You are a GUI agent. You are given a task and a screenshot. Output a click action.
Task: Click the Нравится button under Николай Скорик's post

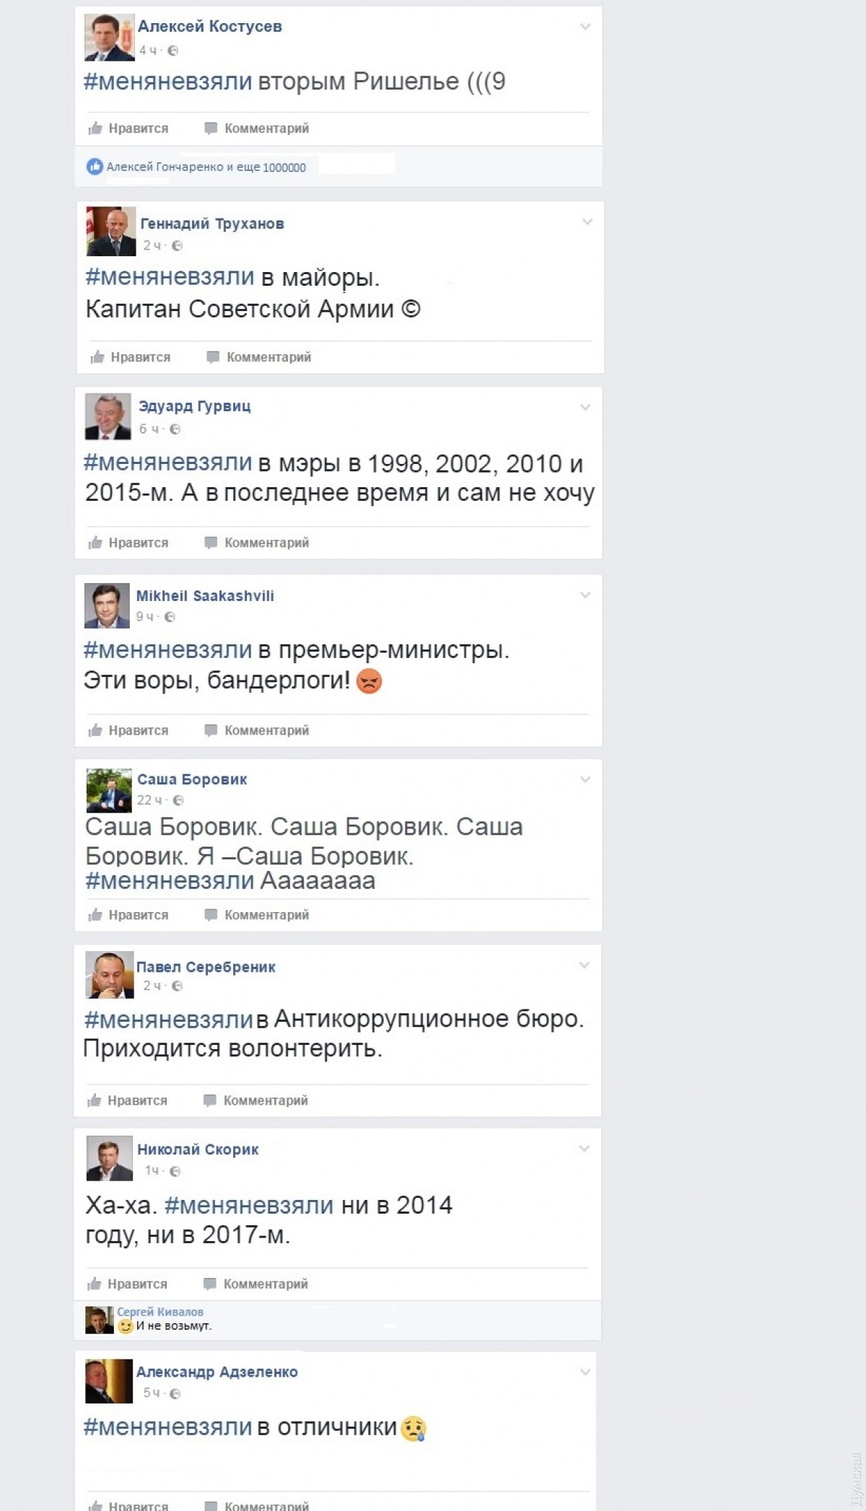[127, 1284]
